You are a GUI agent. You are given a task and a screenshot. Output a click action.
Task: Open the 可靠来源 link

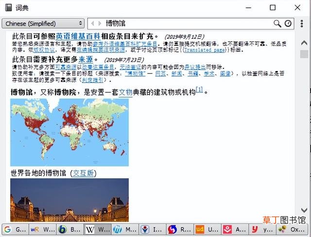click(x=66, y=67)
